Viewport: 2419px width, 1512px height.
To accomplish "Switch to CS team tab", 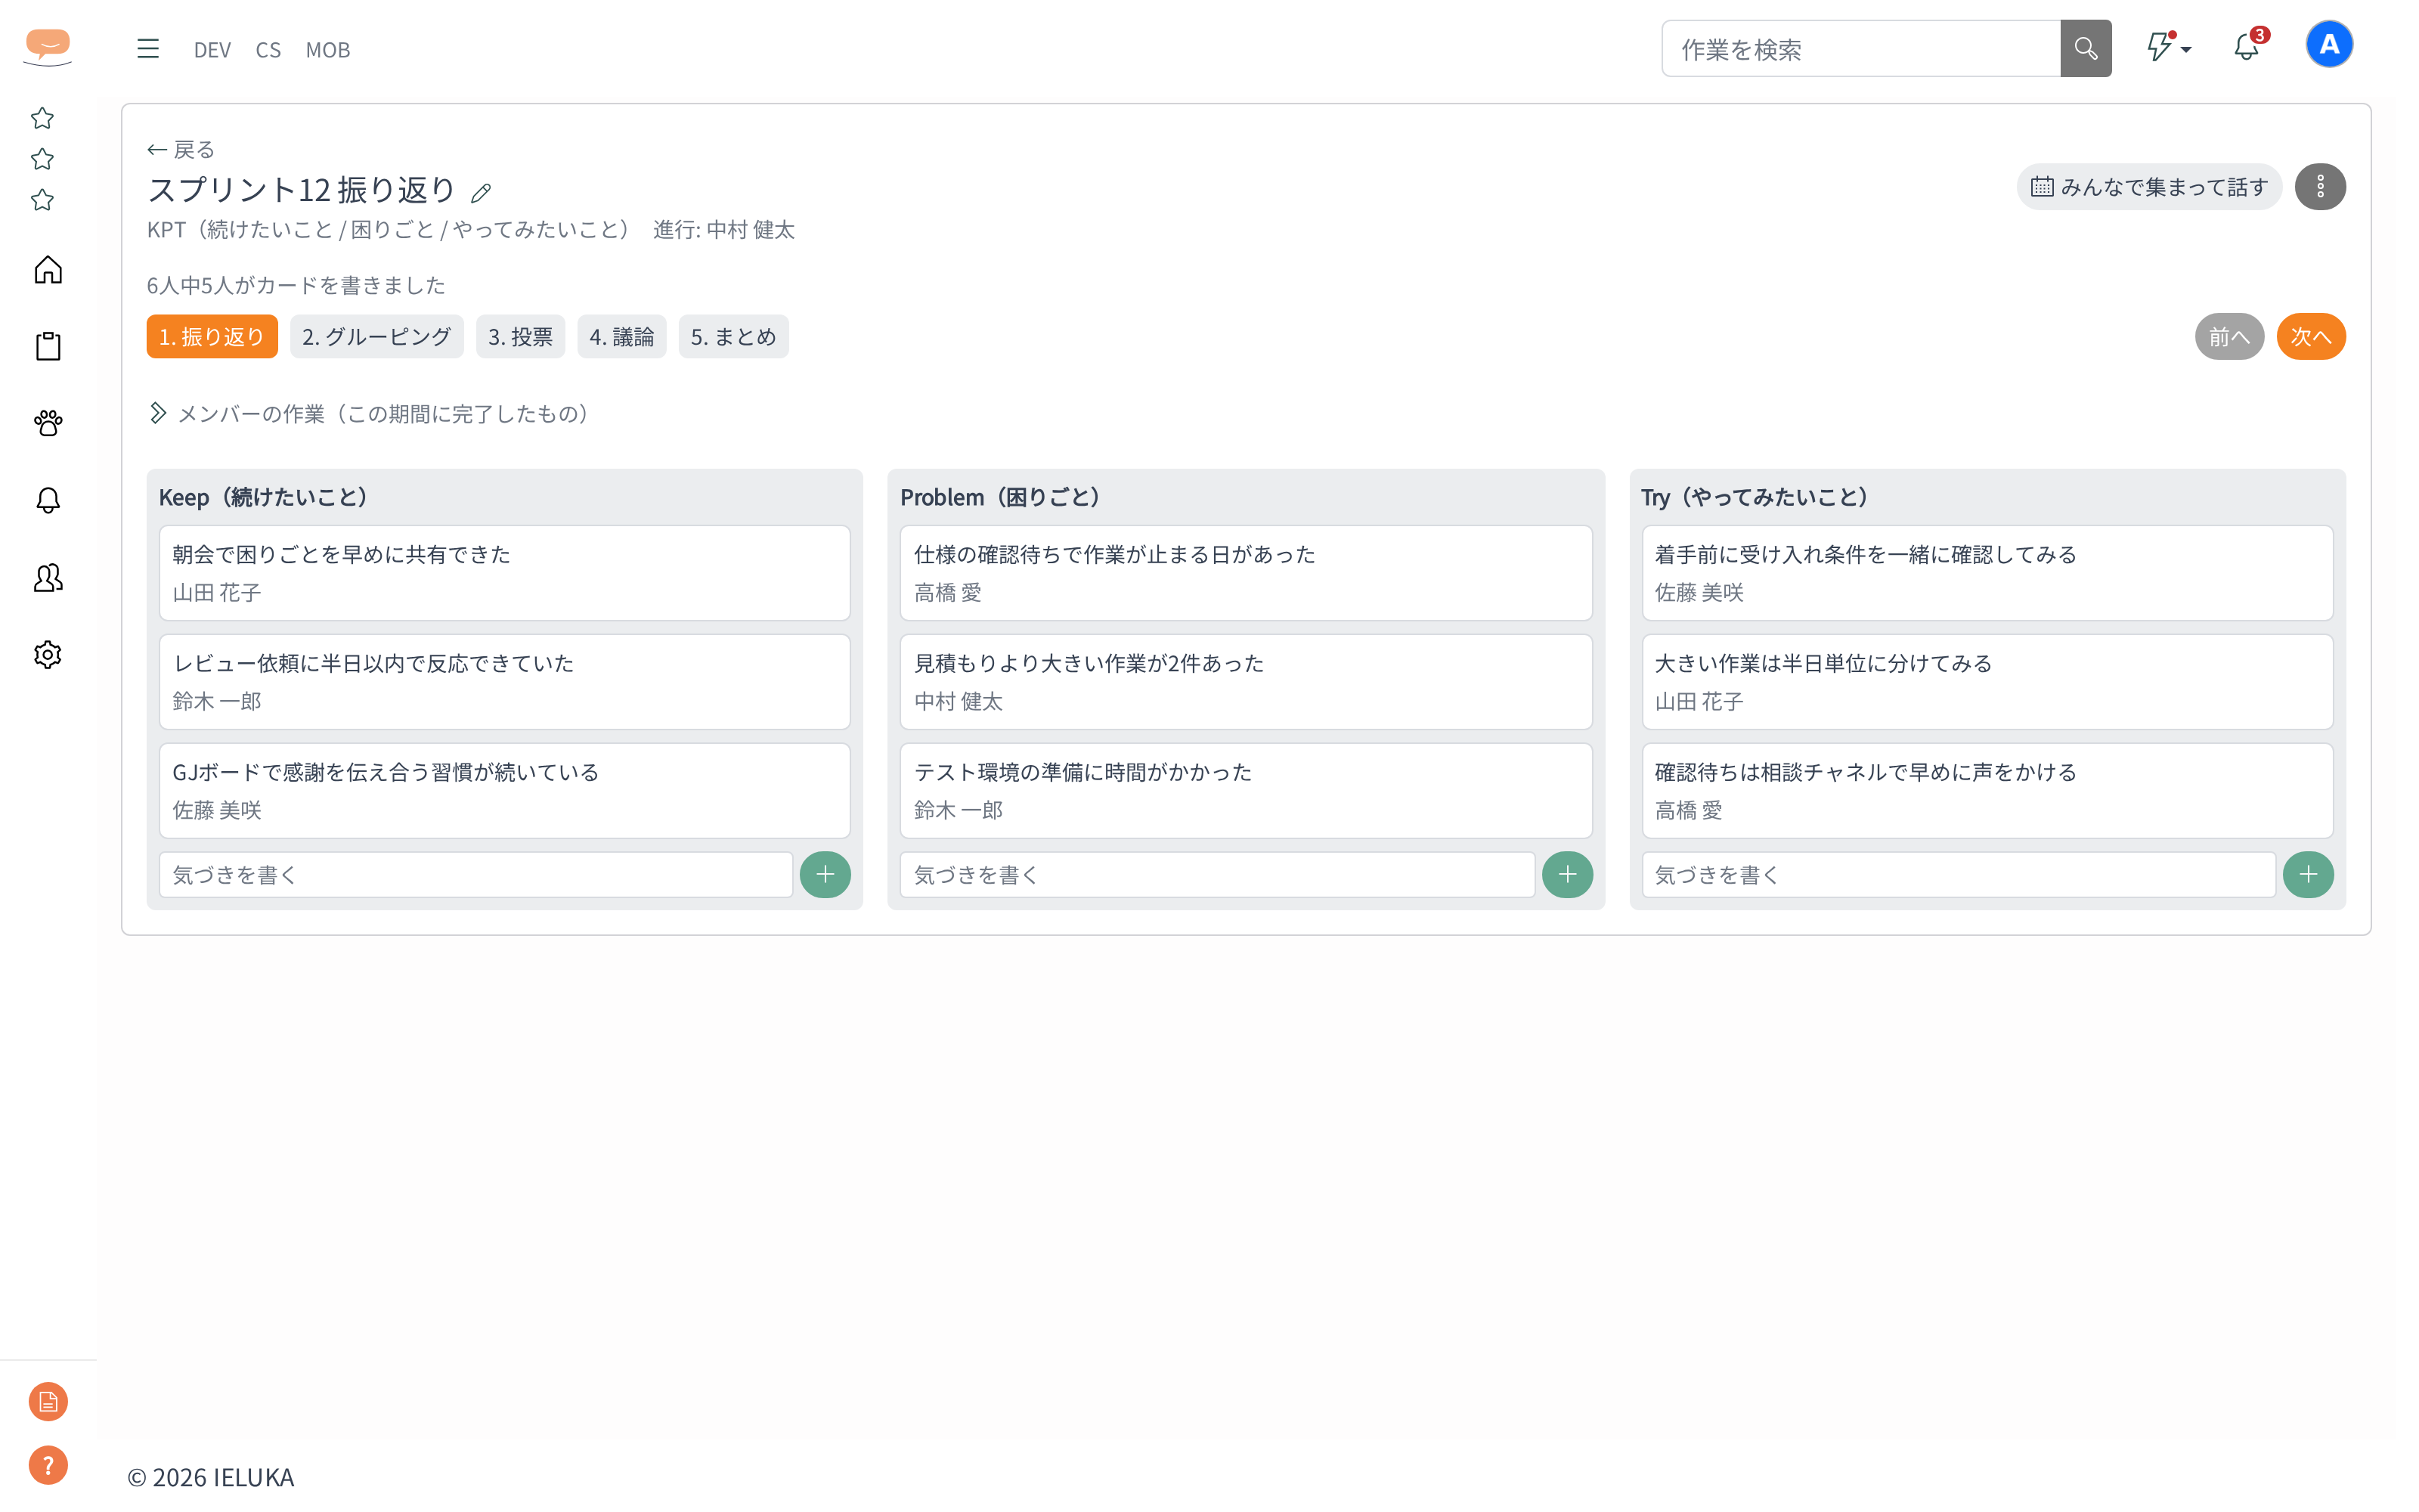I will coord(268,49).
